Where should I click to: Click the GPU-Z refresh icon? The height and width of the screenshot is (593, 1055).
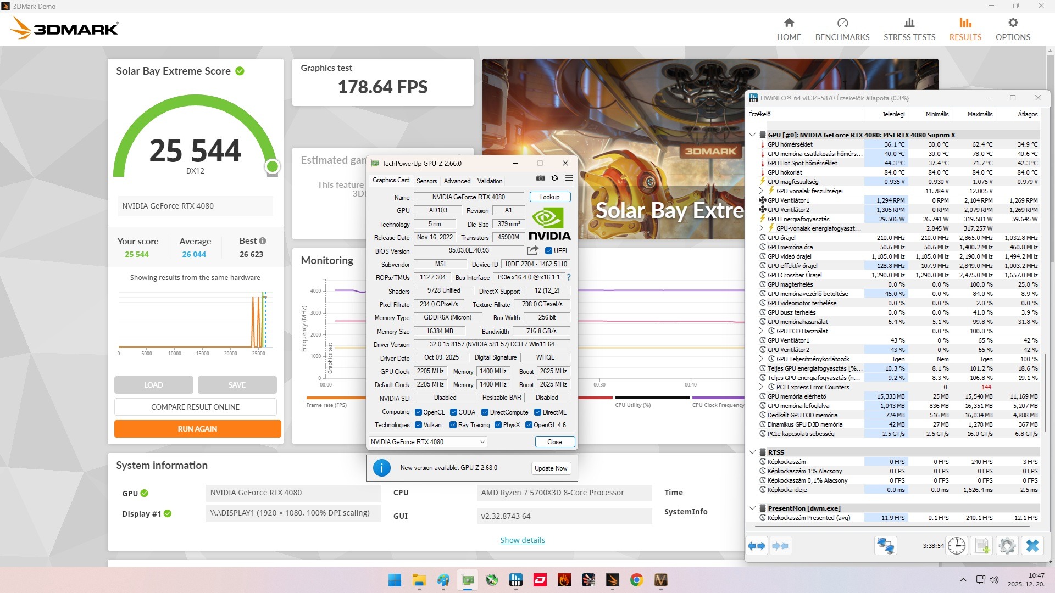[554, 178]
